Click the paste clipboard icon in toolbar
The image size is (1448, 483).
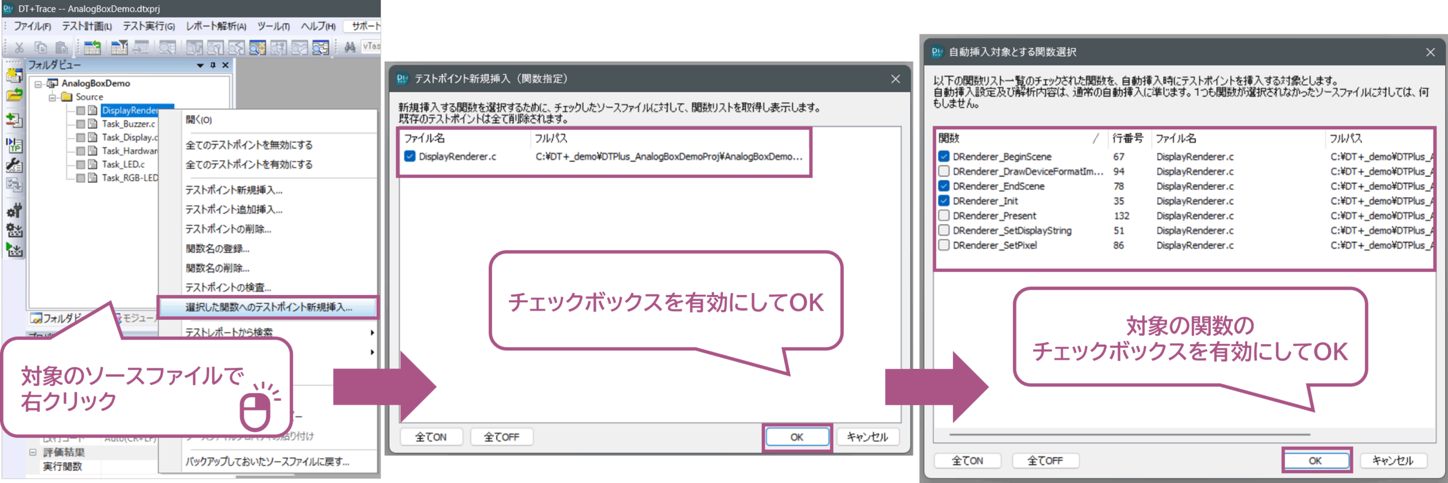[x=62, y=47]
